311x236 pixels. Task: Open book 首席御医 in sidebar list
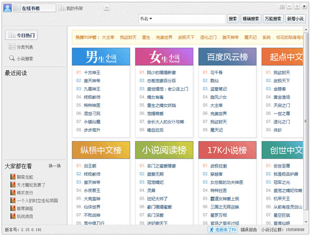click(x=22, y=209)
